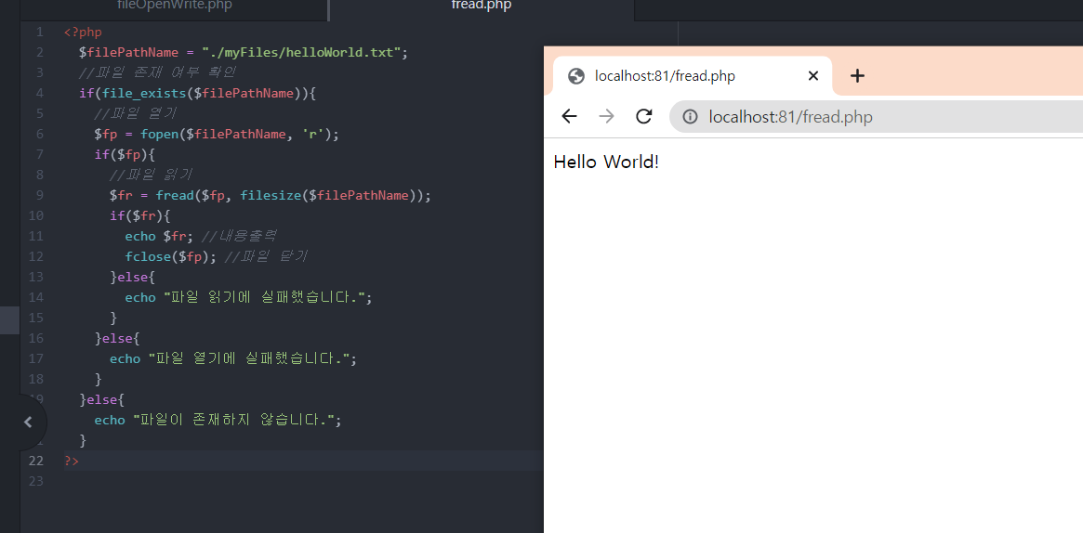Go back in browser history
Viewport: 1083px width, 533px height.
569,116
